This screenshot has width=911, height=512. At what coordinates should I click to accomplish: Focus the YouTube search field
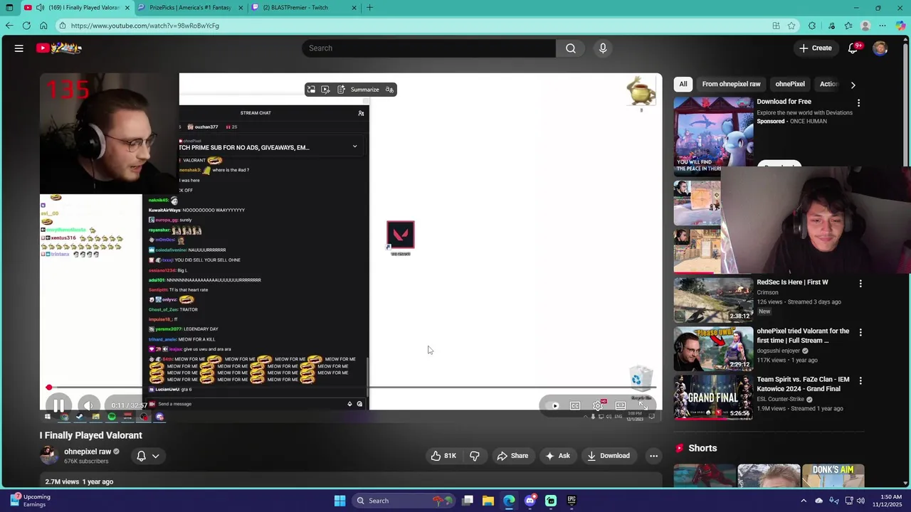pyautogui.click(x=428, y=48)
